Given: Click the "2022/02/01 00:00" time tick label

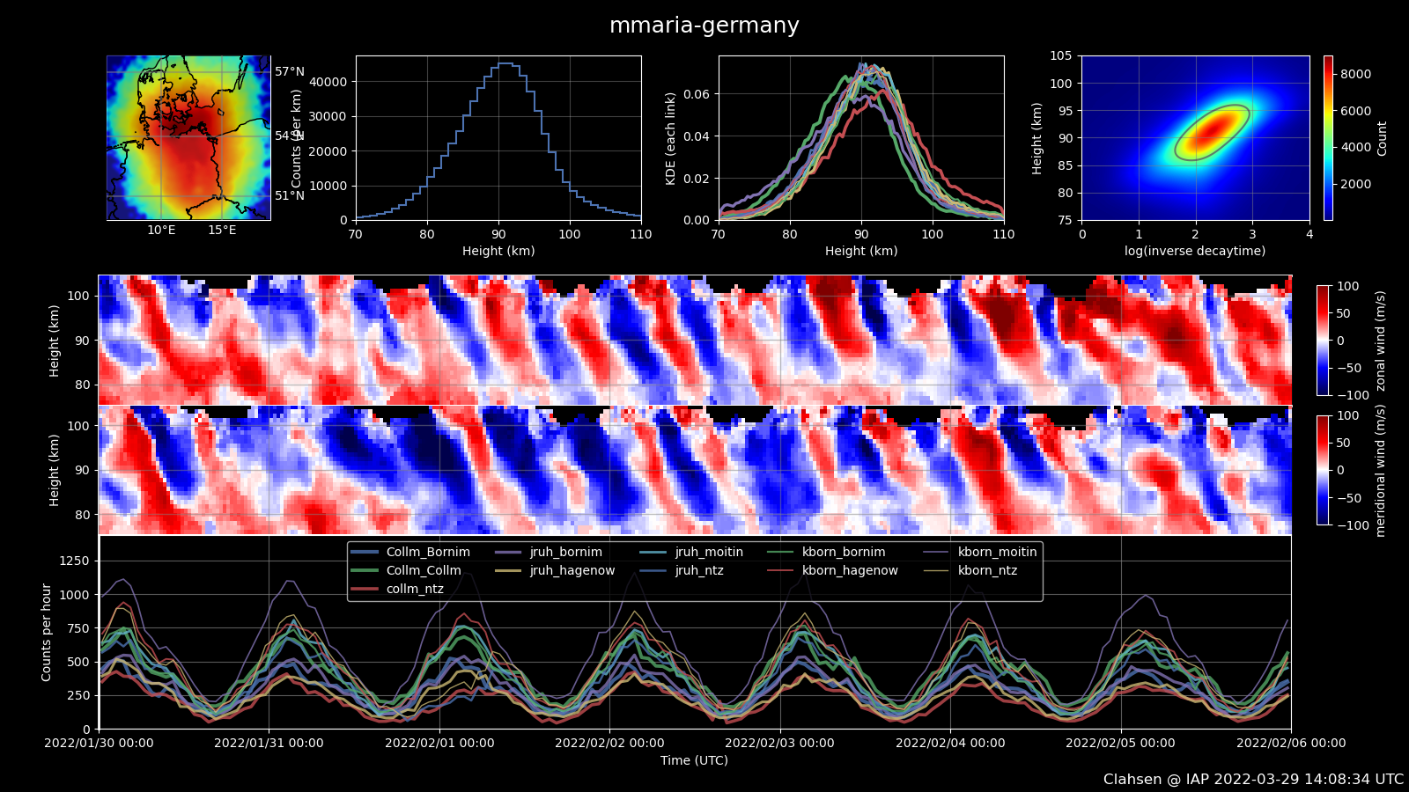Looking at the screenshot, I should pyautogui.click(x=439, y=743).
